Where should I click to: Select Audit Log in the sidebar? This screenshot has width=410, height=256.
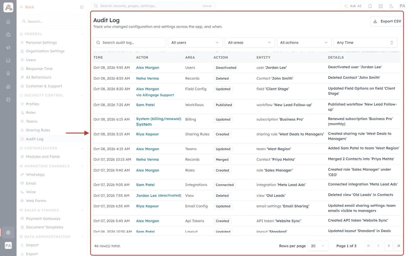click(35, 139)
